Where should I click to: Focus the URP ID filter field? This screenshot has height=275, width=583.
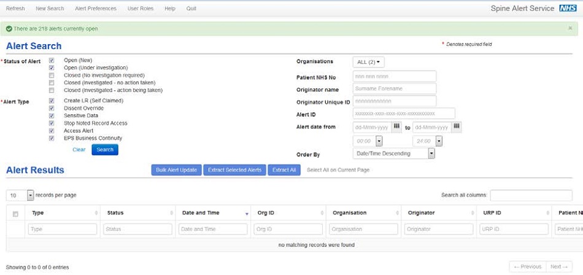pos(514,229)
